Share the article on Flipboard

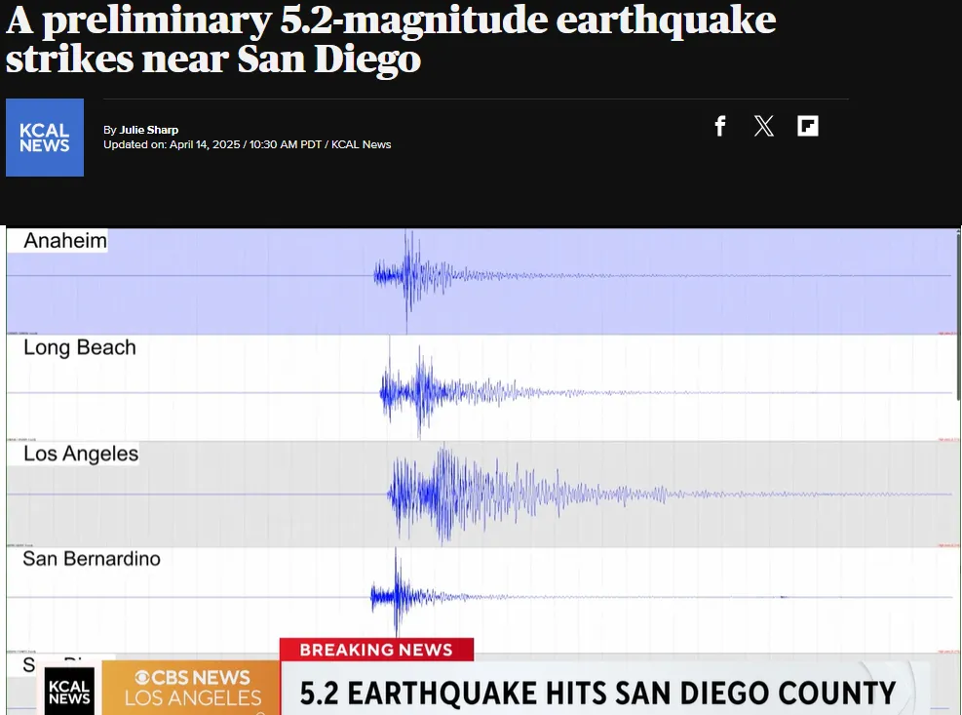[x=808, y=126]
